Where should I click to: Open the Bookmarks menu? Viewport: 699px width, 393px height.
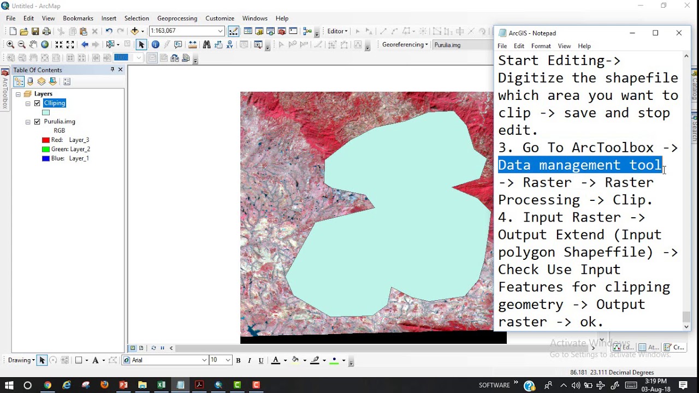(x=78, y=18)
